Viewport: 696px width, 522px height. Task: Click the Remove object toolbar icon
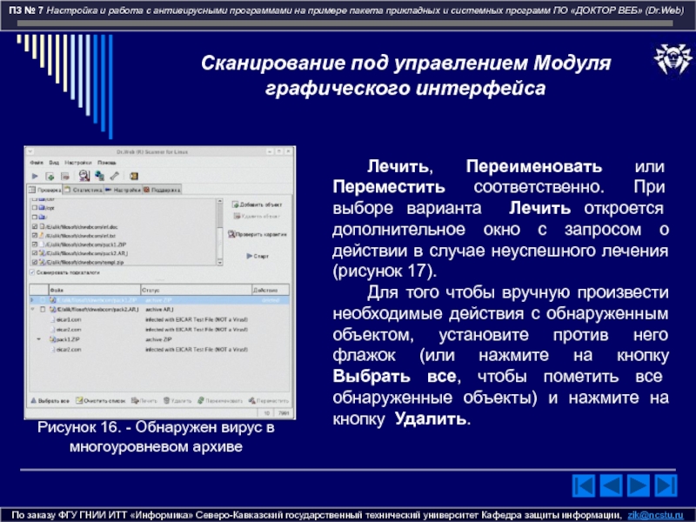tap(64, 177)
